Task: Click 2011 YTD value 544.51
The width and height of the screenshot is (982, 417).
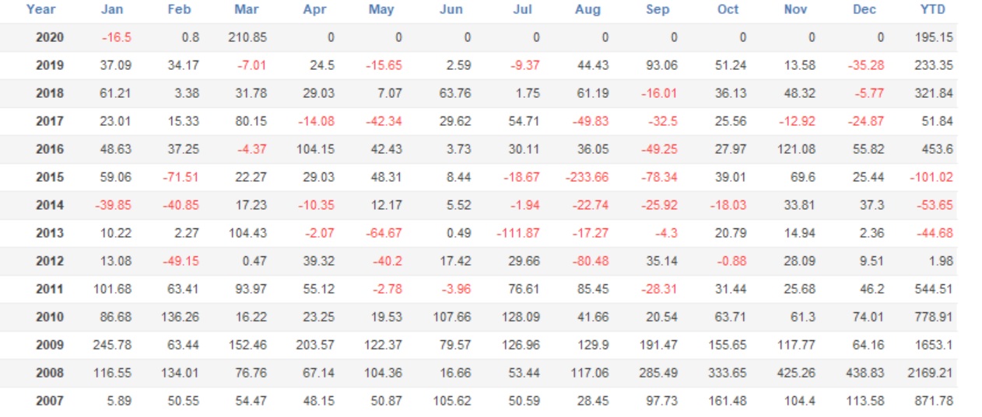Action: [934, 289]
